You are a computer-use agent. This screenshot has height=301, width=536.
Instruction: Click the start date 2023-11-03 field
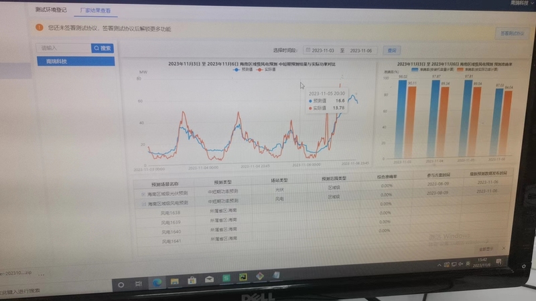point(323,51)
